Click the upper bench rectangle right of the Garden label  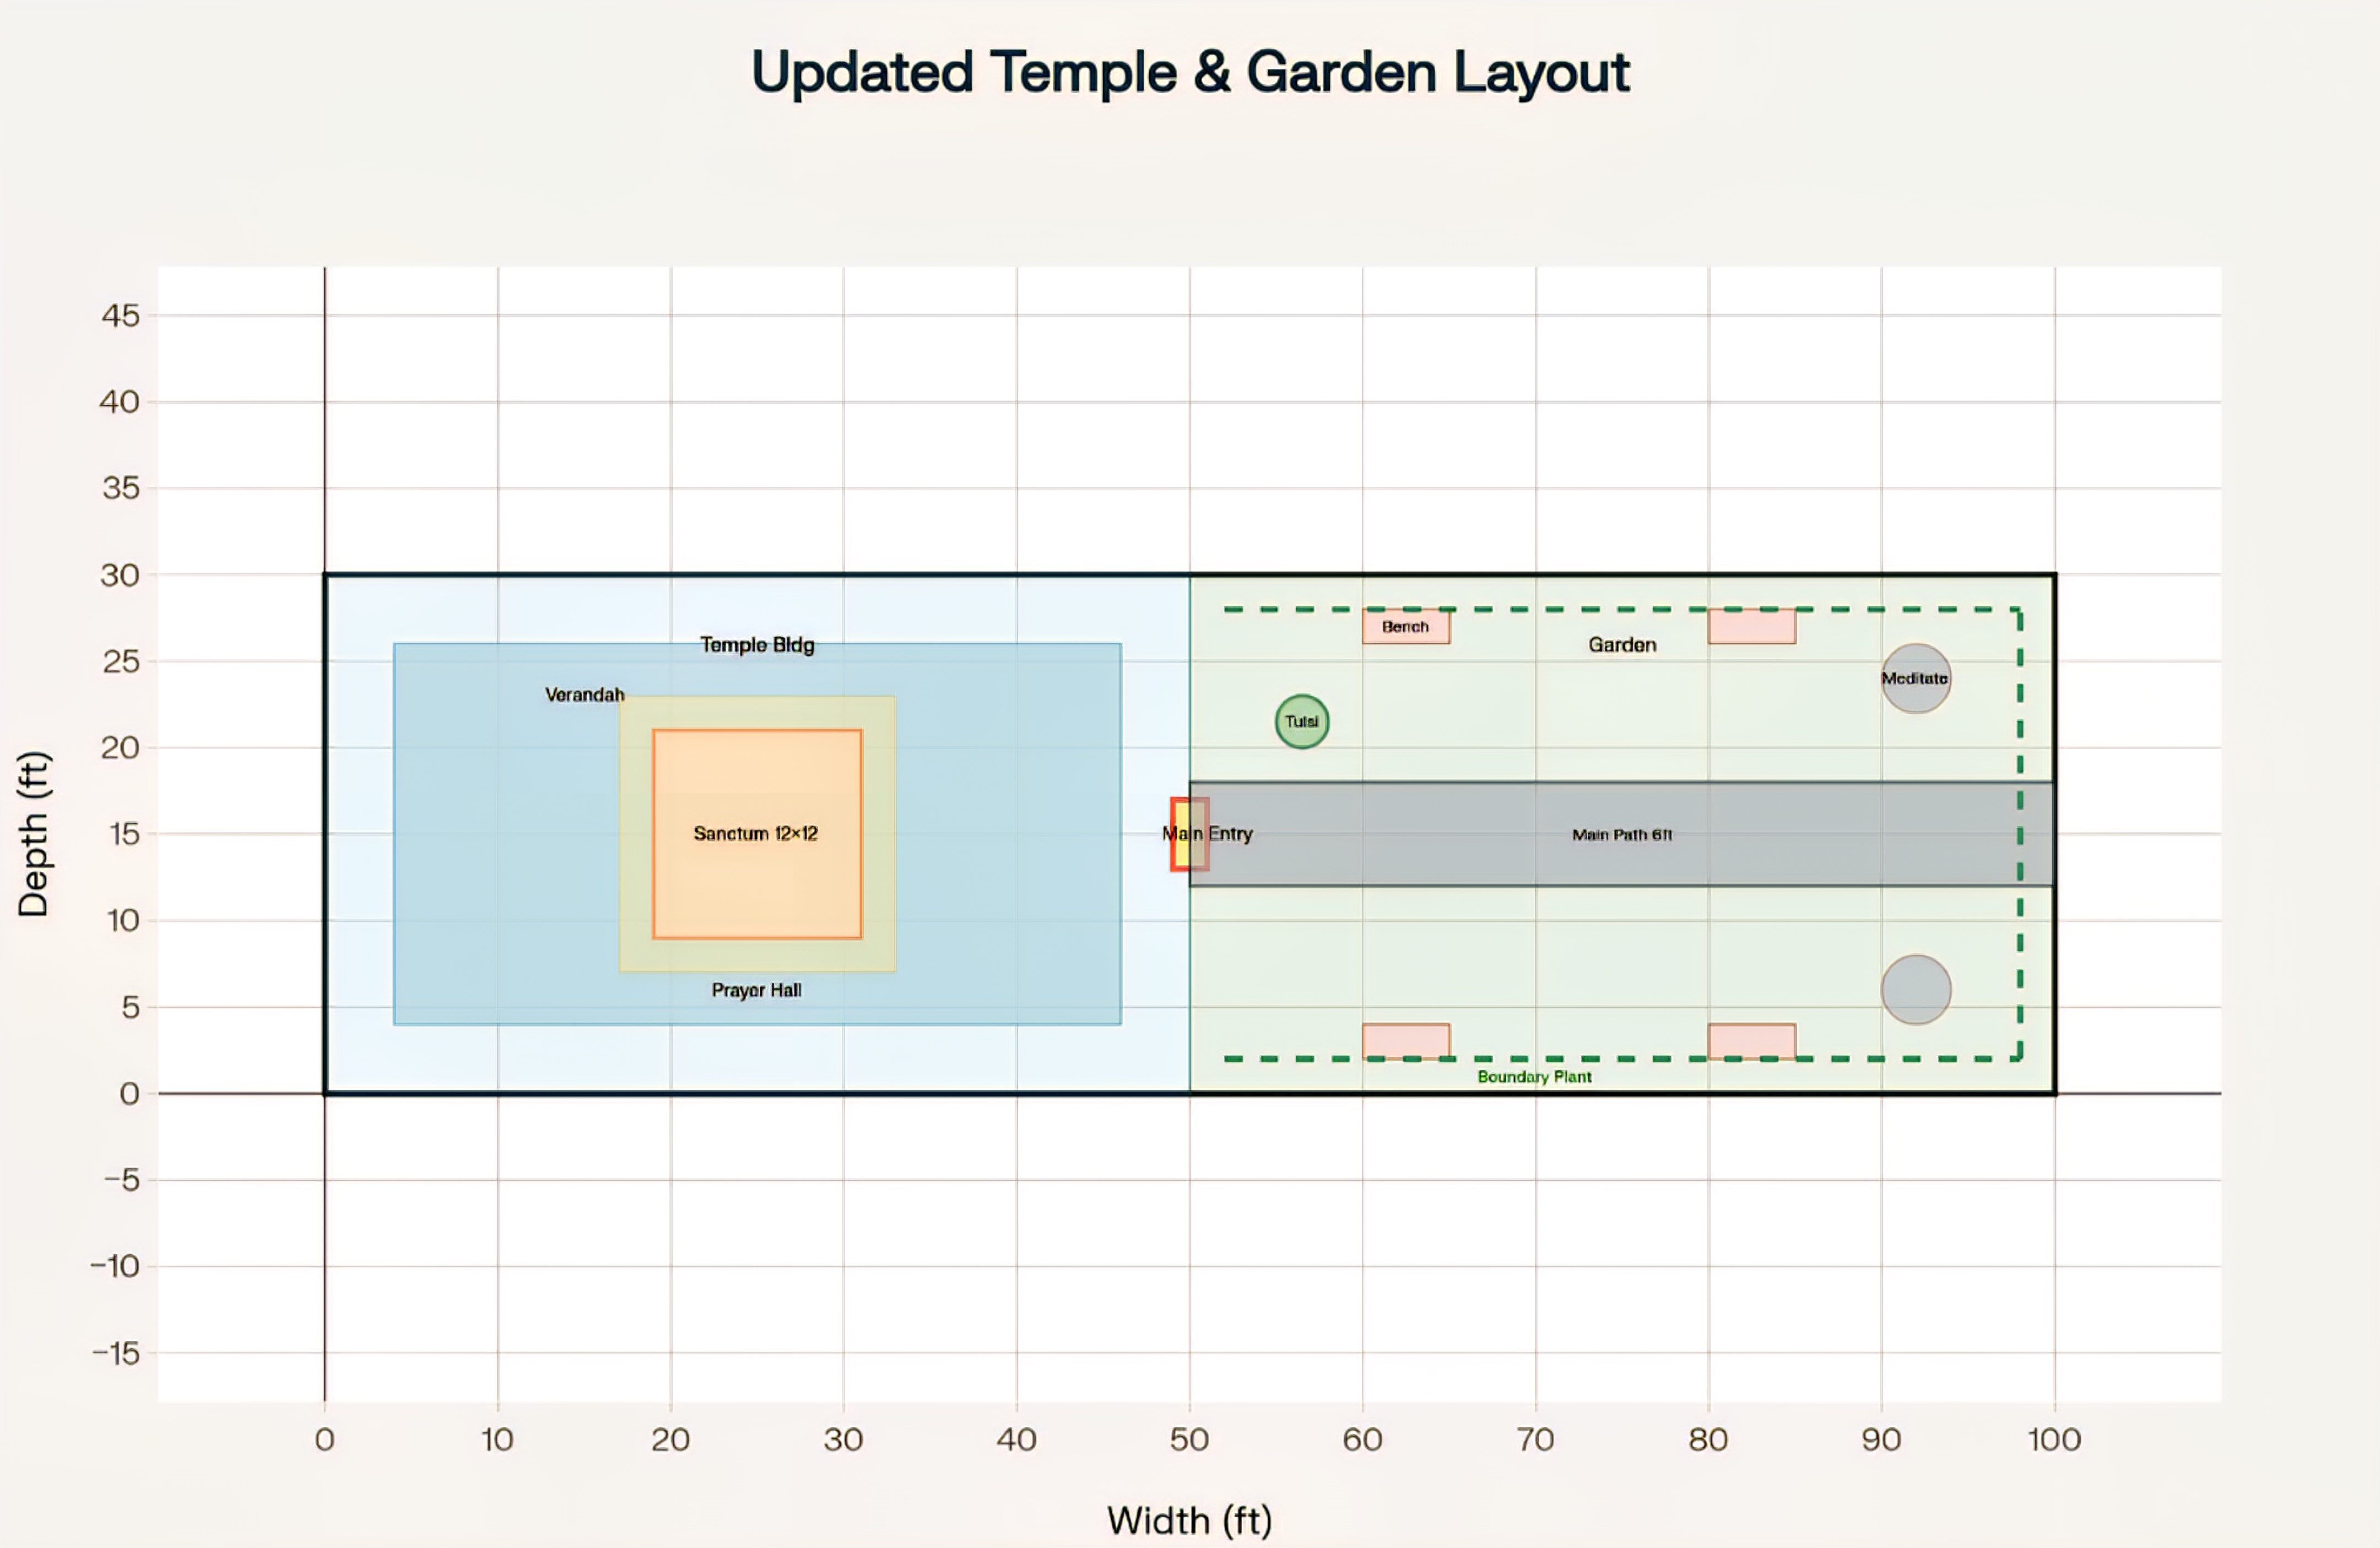tap(1752, 627)
